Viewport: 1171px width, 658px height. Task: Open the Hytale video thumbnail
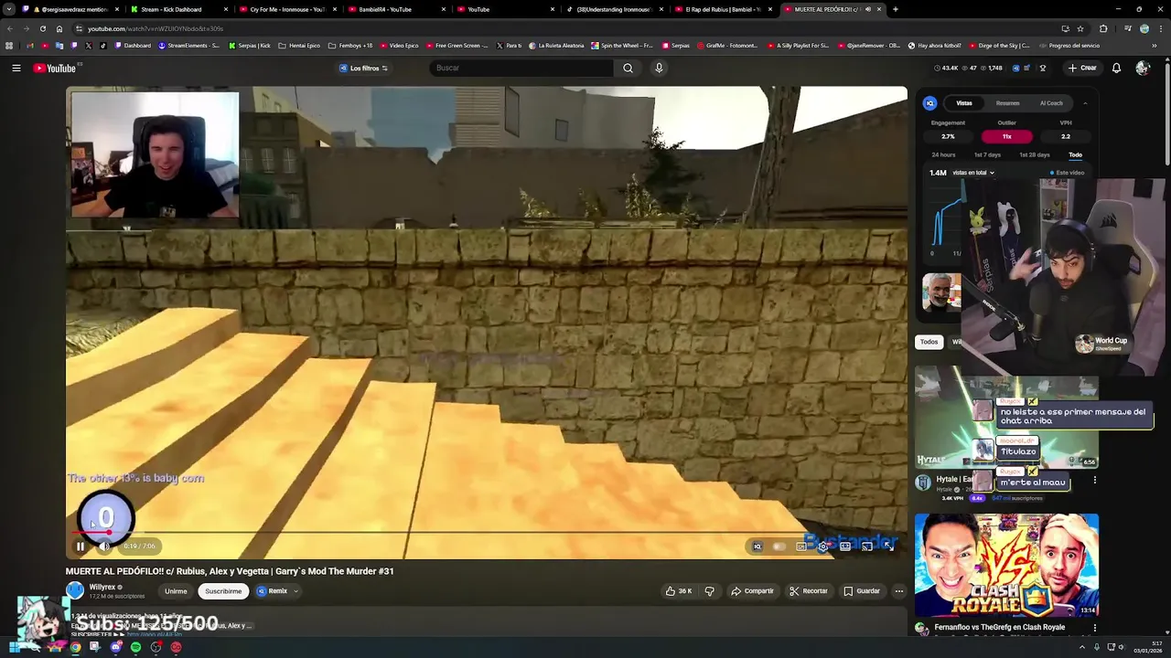(1006, 418)
